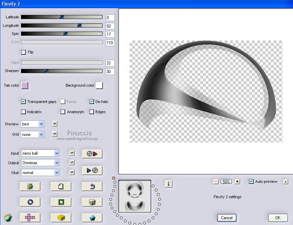Click the yellow brick button

(61, 218)
